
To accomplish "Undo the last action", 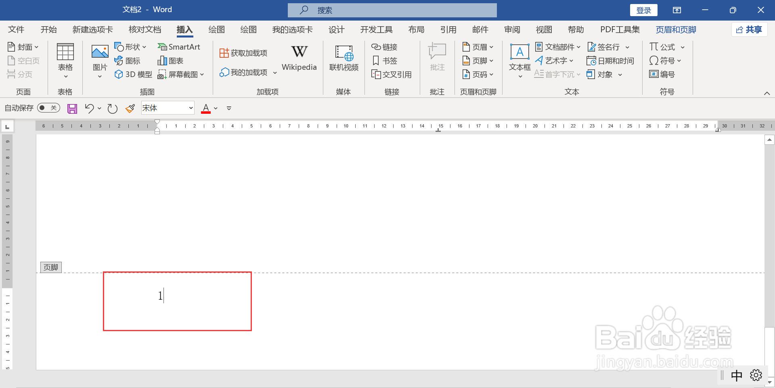I will point(89,108).
